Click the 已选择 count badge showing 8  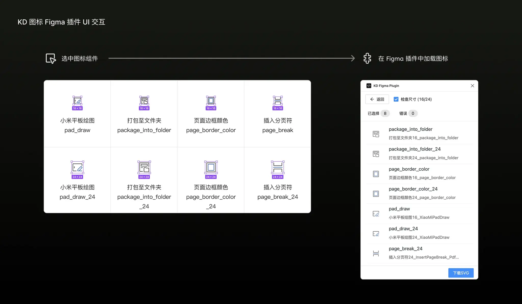point(385,113)
